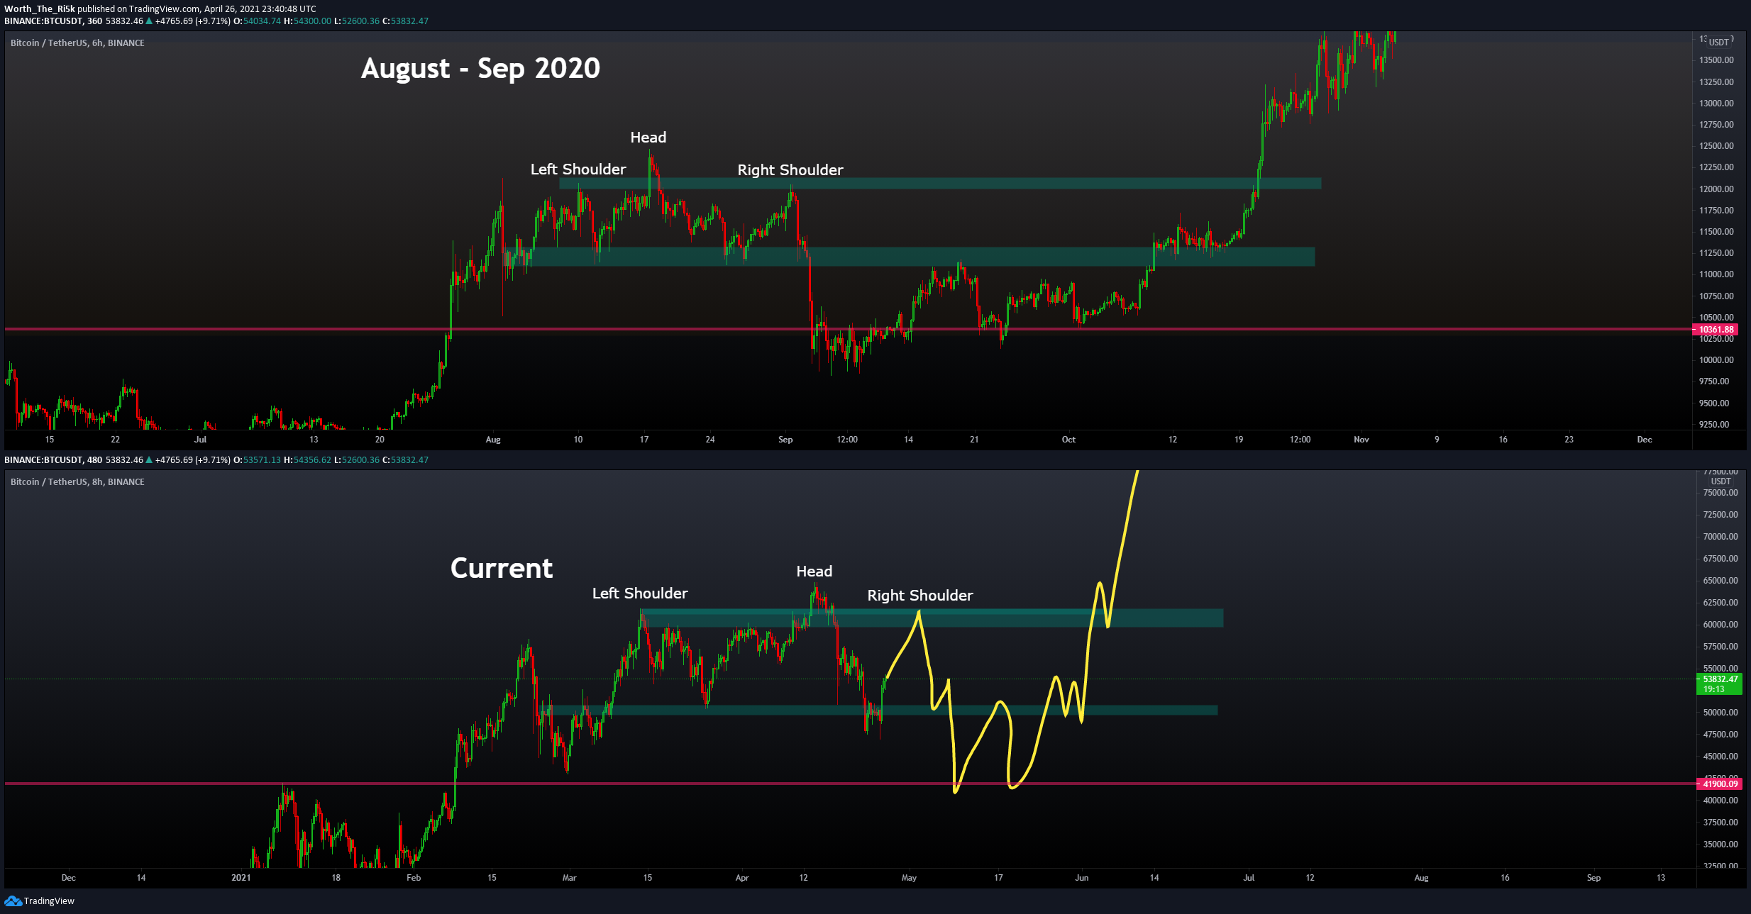This screenshot has height=914, width=1751.
Task: Click the red 41900.09 price tag
Action: (1720, 784)
